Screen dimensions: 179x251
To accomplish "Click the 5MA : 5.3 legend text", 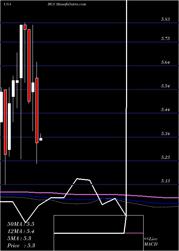I will coord(19,238).
